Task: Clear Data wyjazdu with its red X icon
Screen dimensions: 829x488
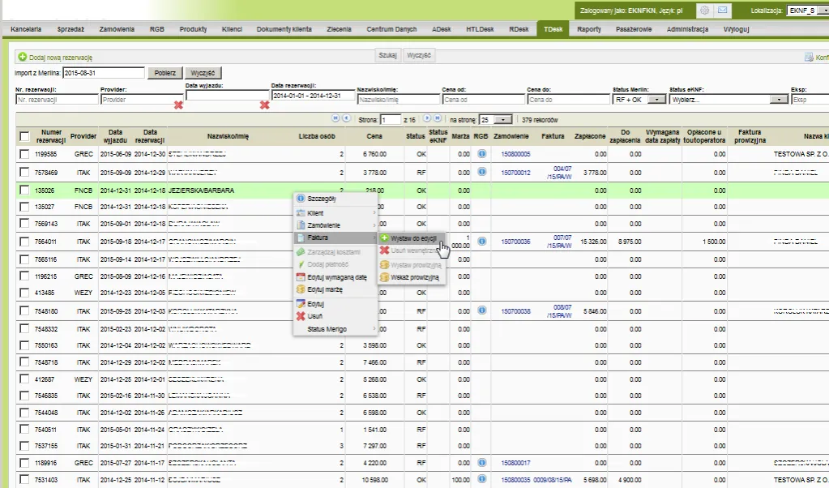Action: (x=178, y=105)
